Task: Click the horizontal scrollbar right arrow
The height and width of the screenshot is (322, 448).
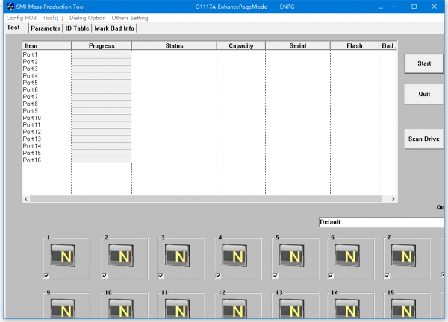Action: 394,199
